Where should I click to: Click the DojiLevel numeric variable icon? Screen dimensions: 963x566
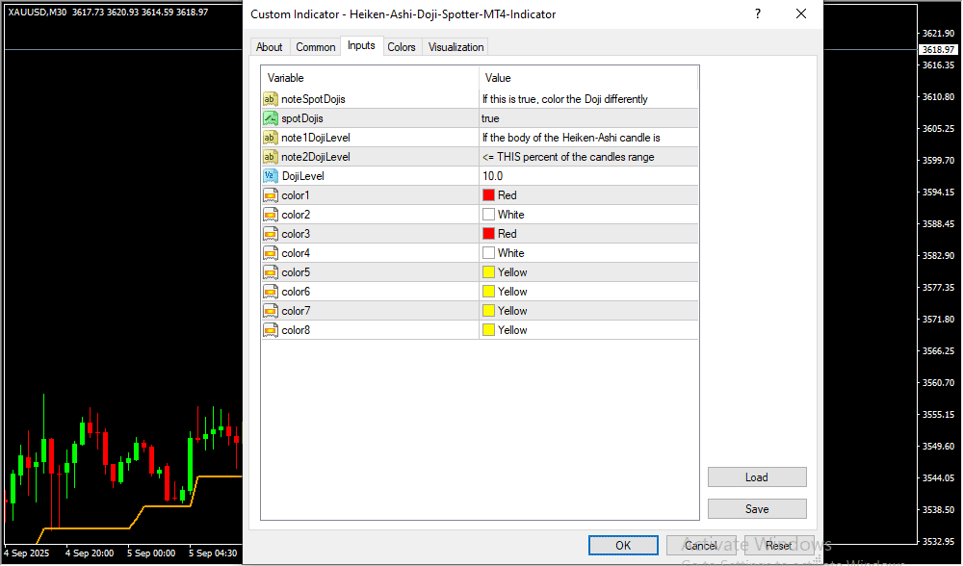coord(271,176)
